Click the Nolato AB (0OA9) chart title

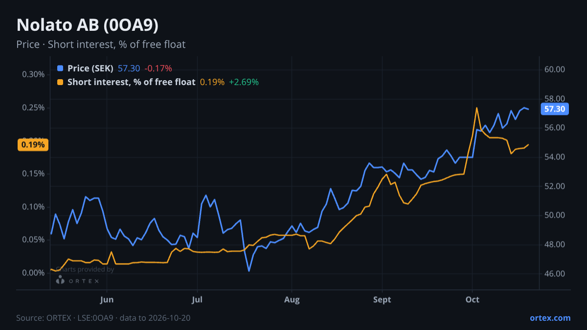pos(87,25)
